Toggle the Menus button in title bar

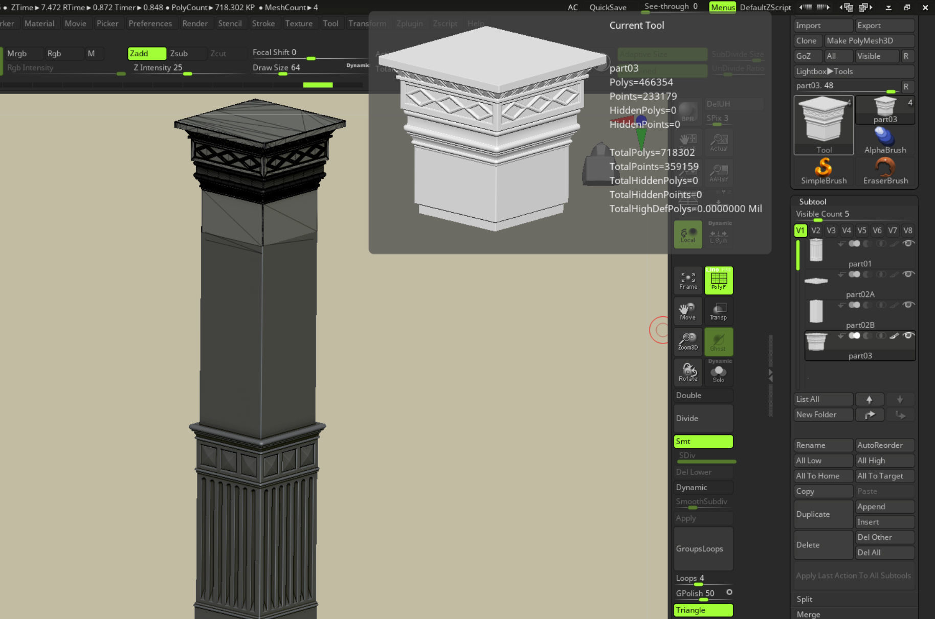pyautogui.click(x=723, y=7)
